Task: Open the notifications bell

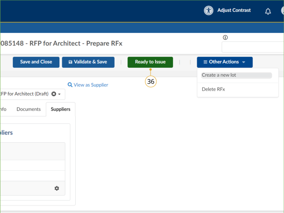Action: click(x=268, y=11)
